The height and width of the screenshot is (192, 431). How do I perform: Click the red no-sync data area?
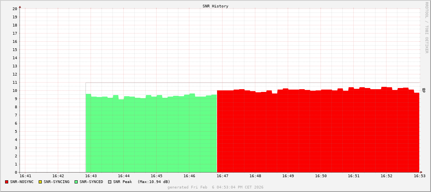coord(318,132)
